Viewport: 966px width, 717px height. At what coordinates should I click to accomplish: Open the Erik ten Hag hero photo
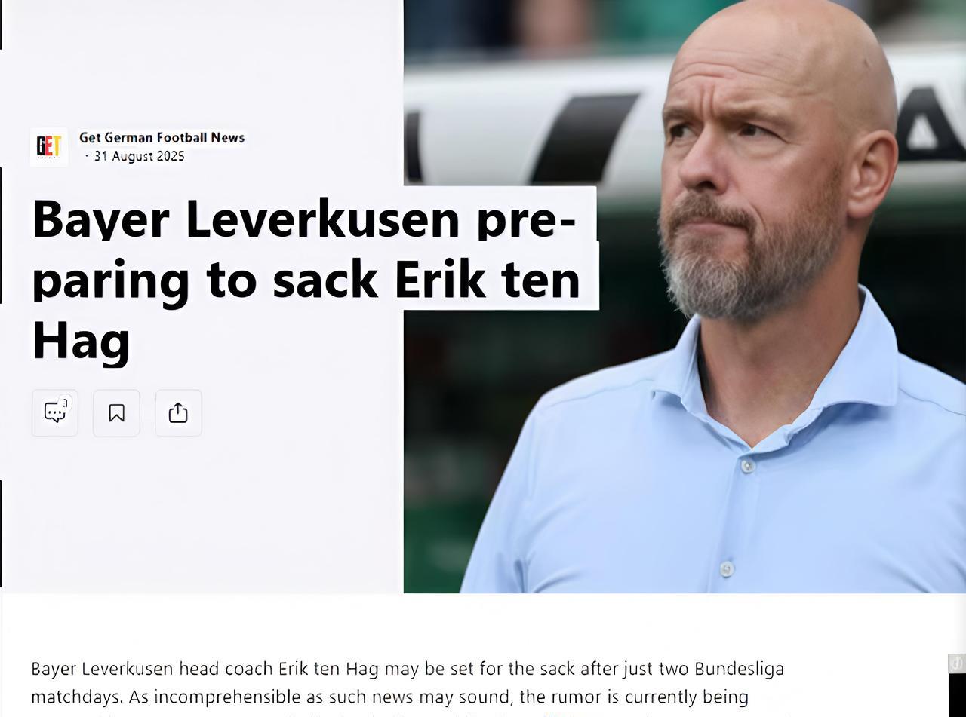(x=685, y=296)
